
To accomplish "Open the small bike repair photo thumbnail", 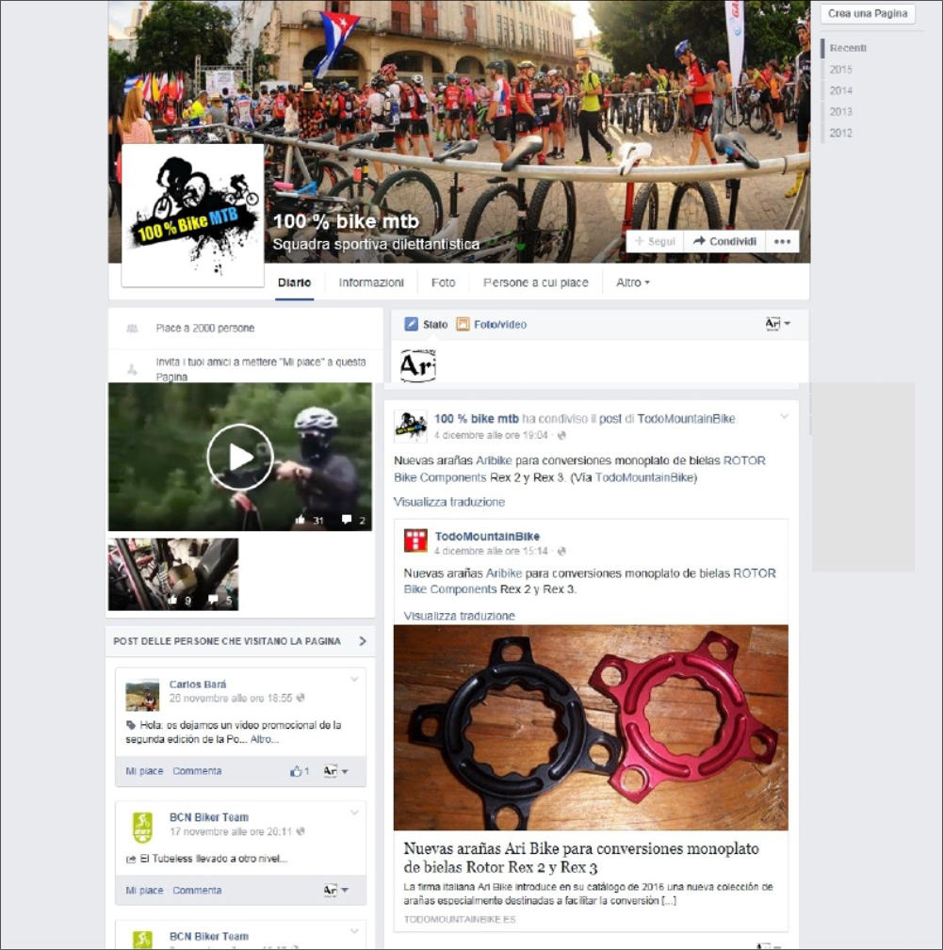I will 173,573.
